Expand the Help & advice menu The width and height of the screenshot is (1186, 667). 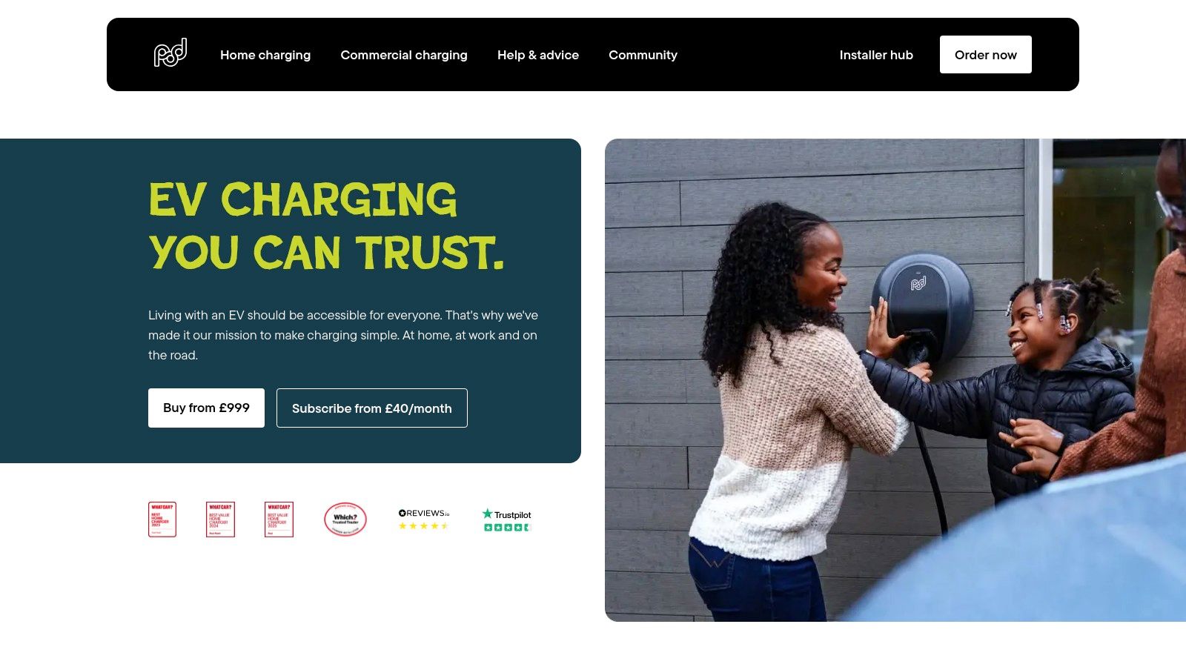[538, 55]
